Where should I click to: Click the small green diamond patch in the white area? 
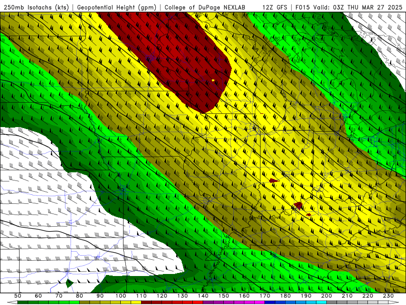click(70, 283)
